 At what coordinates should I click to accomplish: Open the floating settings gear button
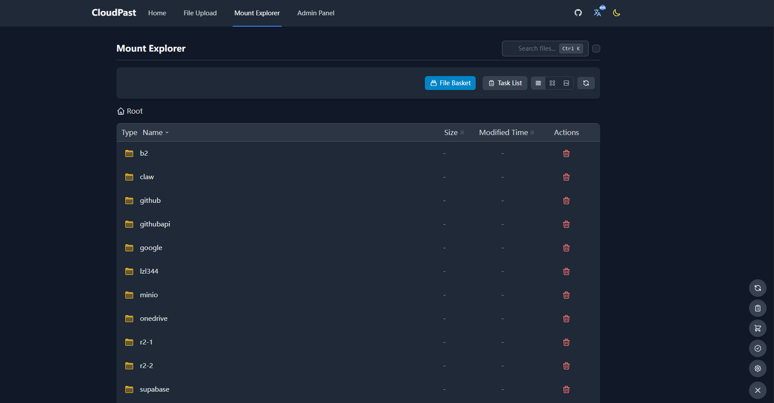tap(758, 368)
